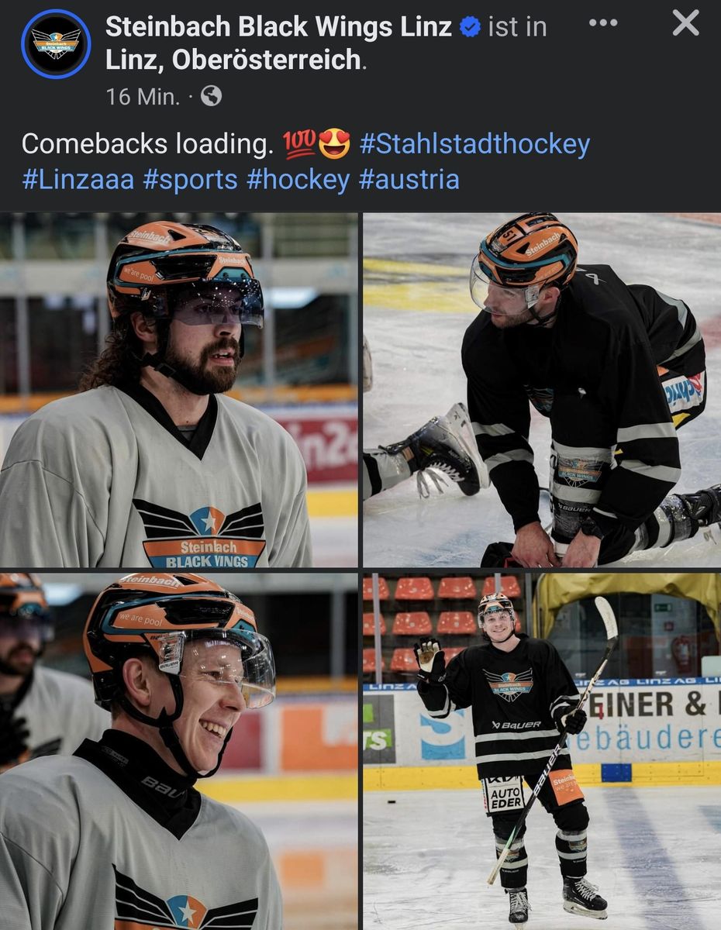Open the #sports hashtag

click(190, 180)
